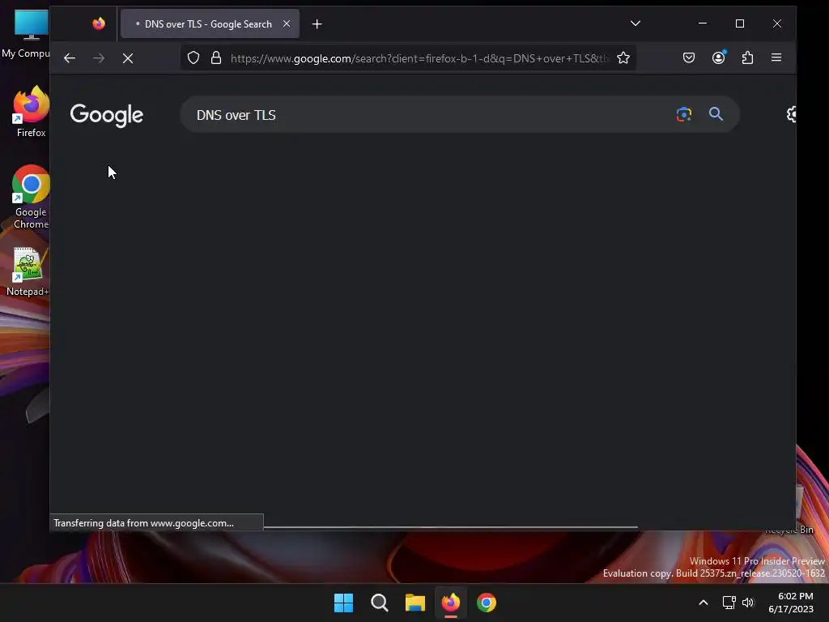The width and height of the screenshot is (829, 622).
Task: Maximize the Firefox window
Action: point(740,23)
